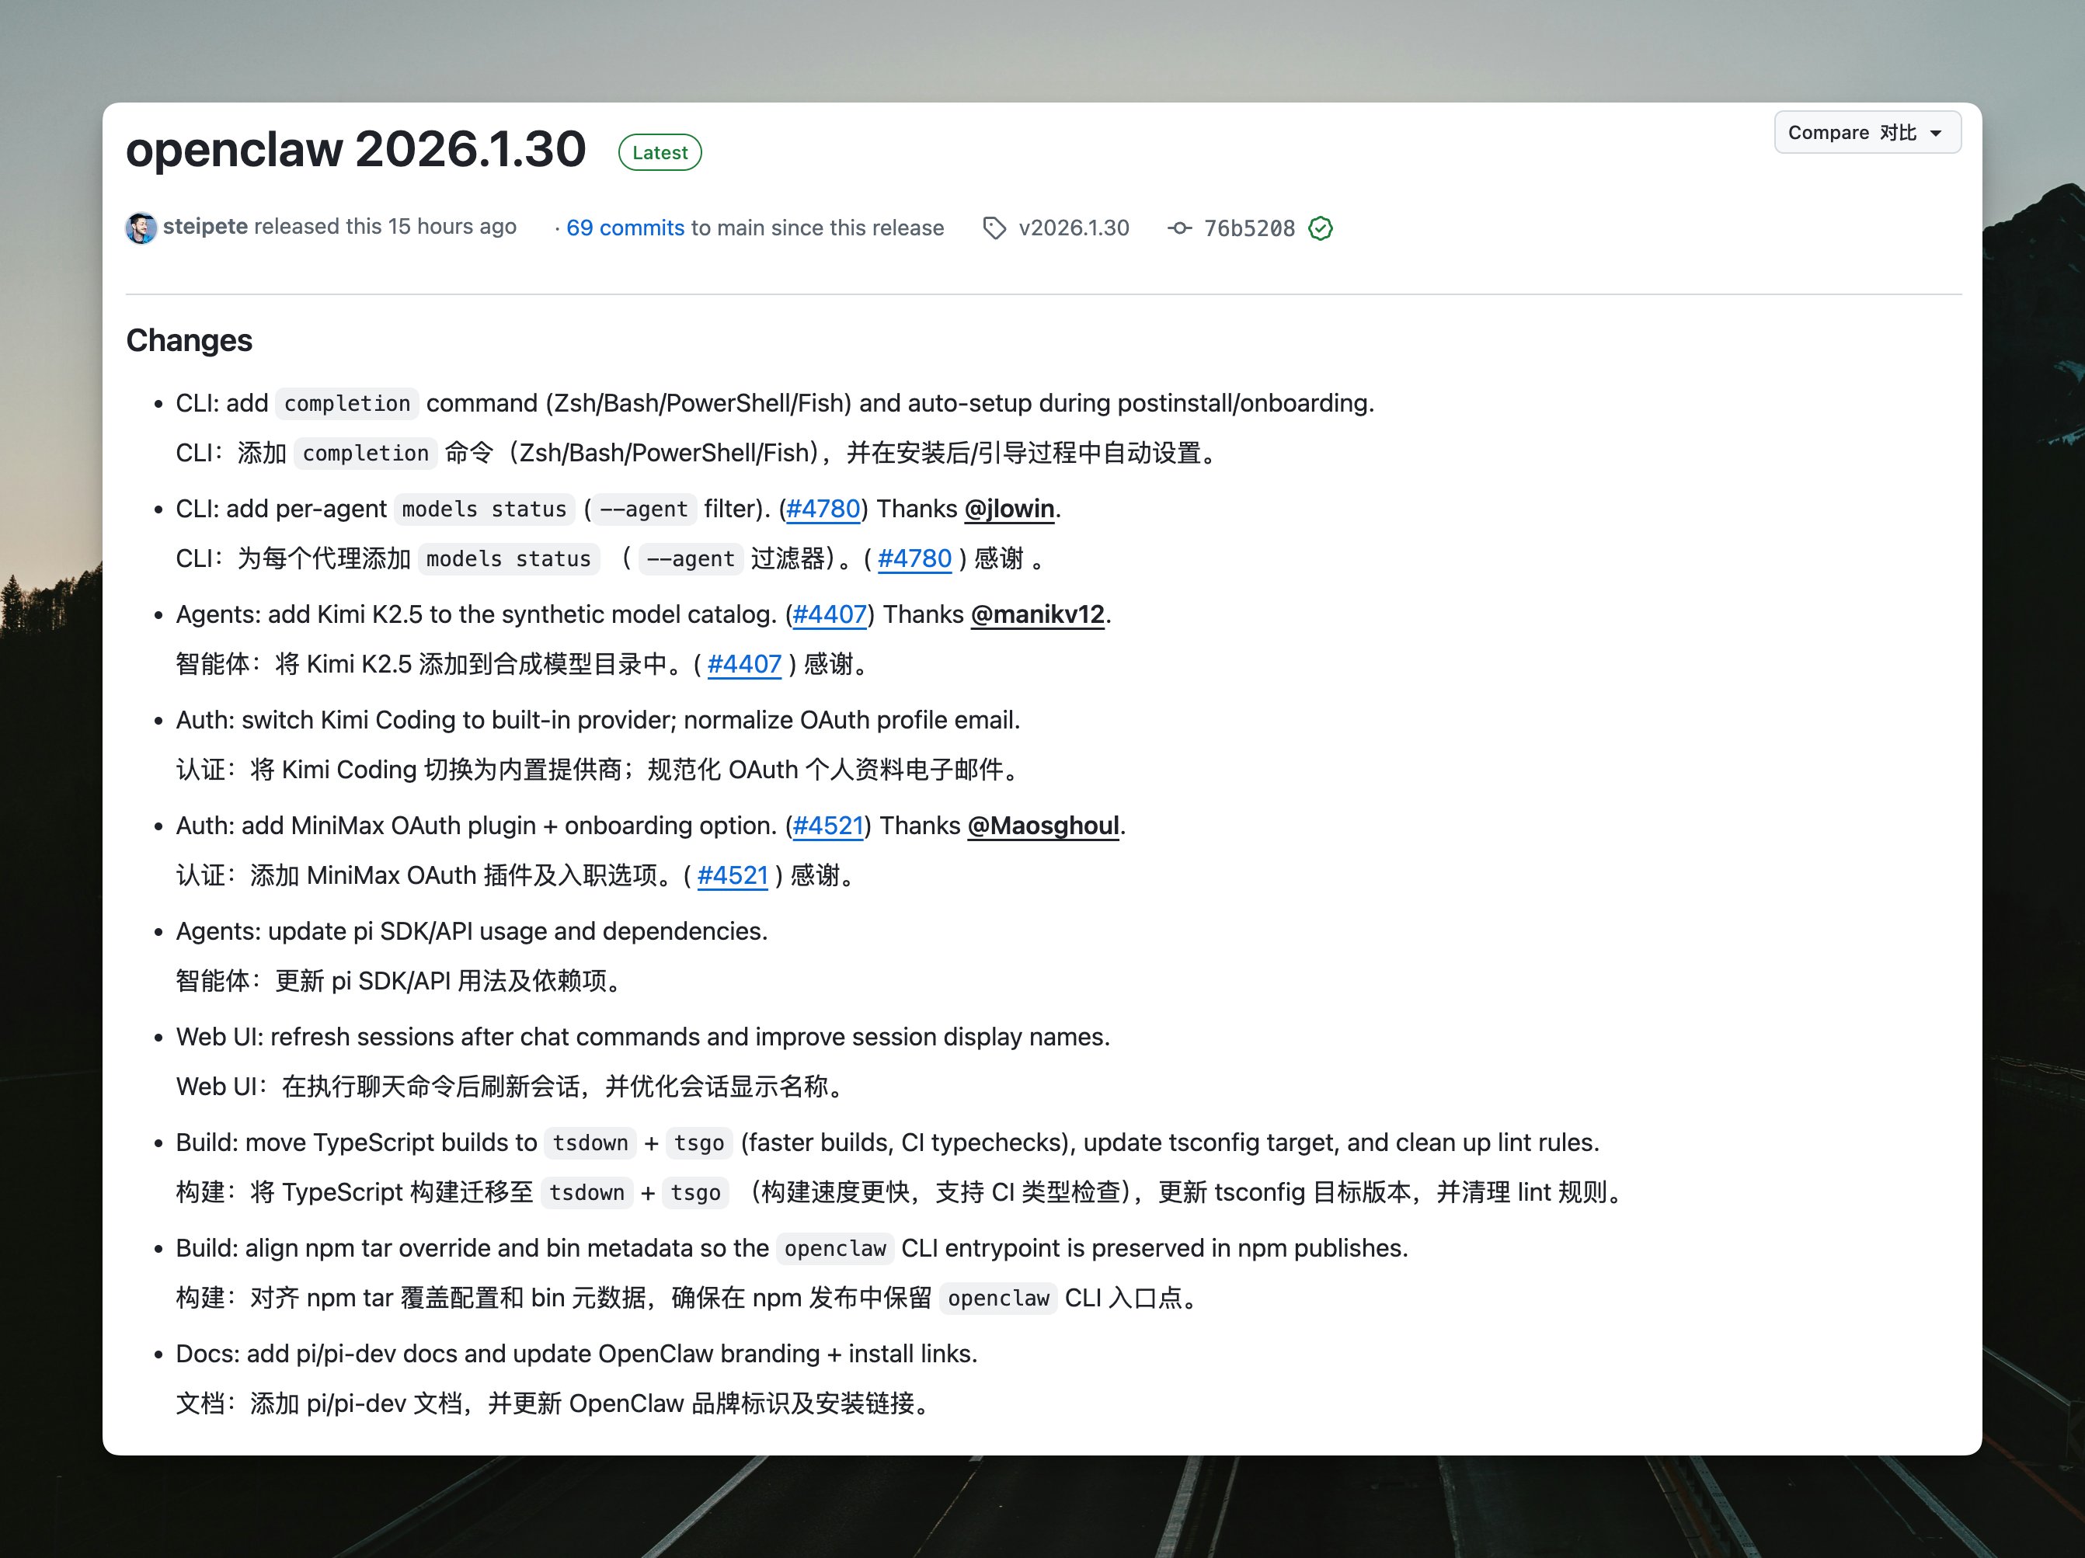
Task: Visit the @Maosghoul user mention
Action: (x=1043, y=826)
